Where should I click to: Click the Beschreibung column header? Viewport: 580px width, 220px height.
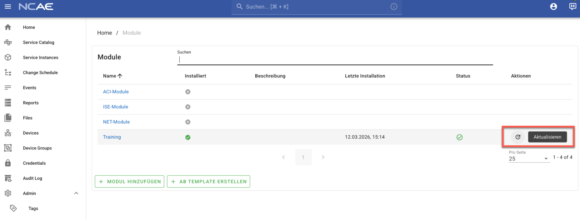coord(270,76)
